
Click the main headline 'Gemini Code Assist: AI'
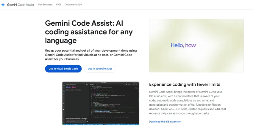pos(84,23)
